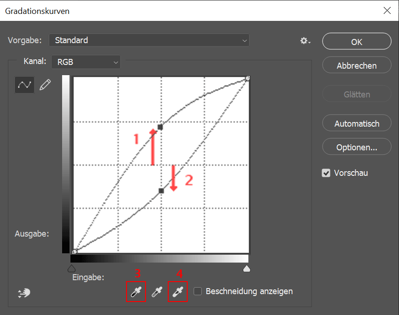Click the Kanal: label
This screenshot has height=315, width=399.
[x=35, y=61]
